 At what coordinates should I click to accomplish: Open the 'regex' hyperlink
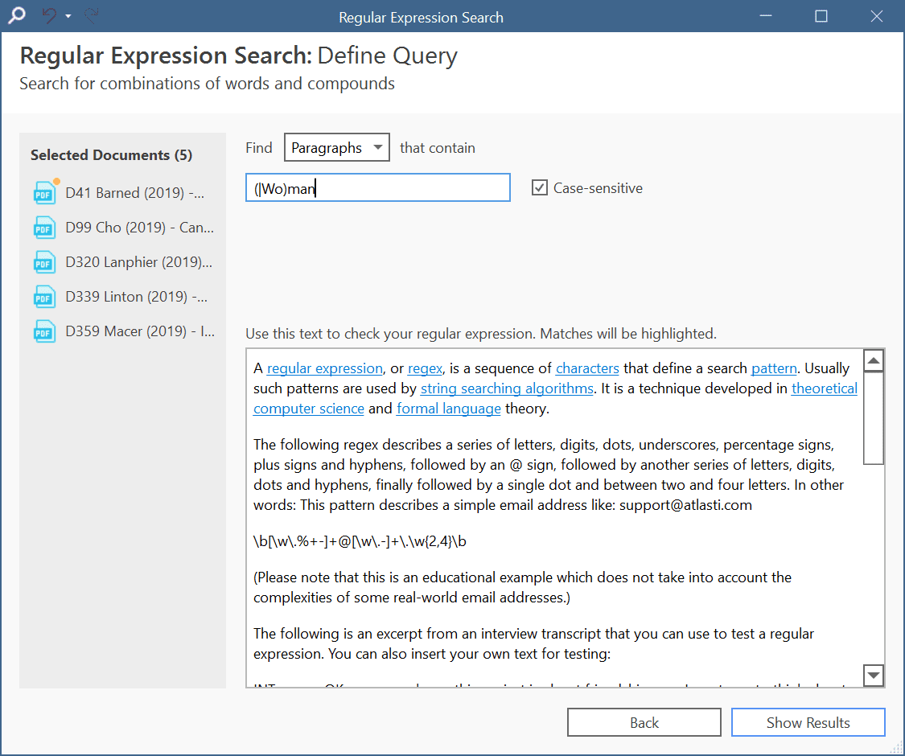pyautogui.click(x=425, y=368)
